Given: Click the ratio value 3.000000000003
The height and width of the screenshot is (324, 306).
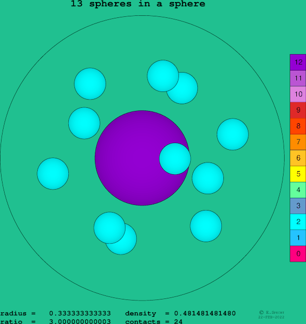Looking at the screenshot, I should 80,321.
